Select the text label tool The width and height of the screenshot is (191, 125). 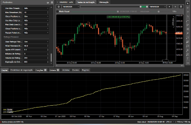pos(188,59)
